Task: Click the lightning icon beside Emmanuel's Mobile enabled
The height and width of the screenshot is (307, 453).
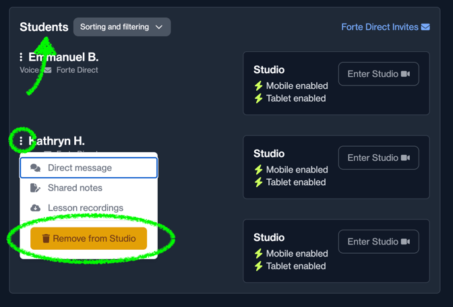Action: pyautogui.click(x=258, y=86)
